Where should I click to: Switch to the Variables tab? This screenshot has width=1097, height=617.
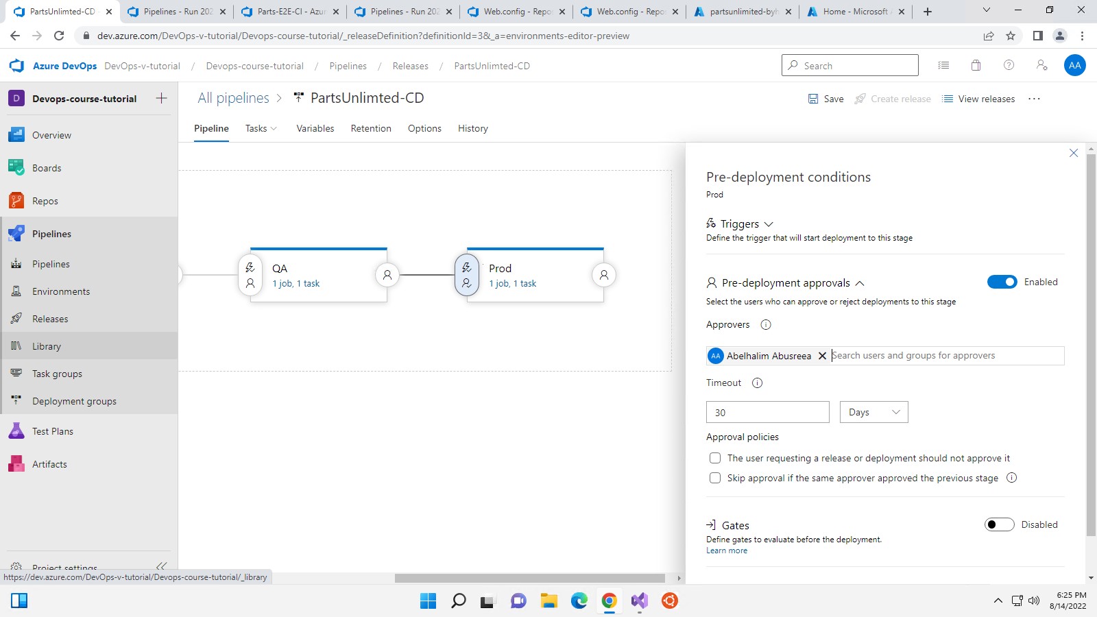(315, 128)
